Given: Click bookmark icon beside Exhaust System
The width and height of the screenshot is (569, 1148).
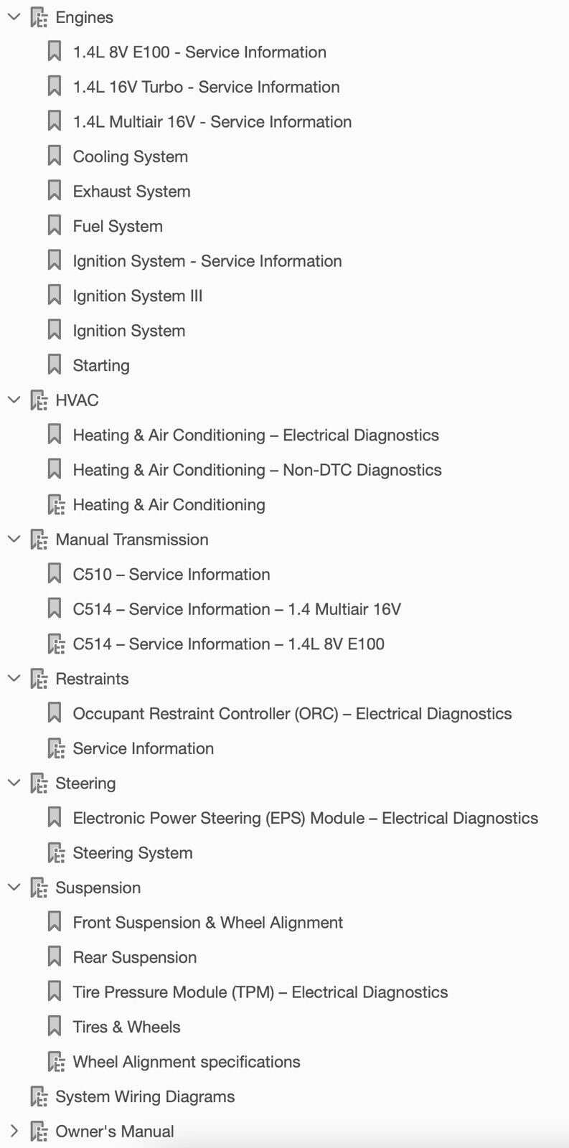Looking at the screenshot, I should [x=55, y=192].
